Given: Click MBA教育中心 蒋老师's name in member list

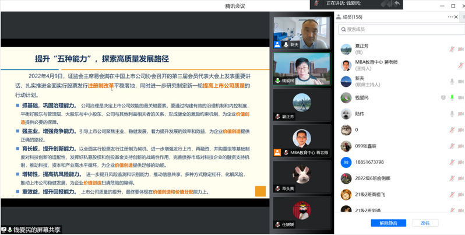Looking at the screenshot, I should (x=376, y=62).
